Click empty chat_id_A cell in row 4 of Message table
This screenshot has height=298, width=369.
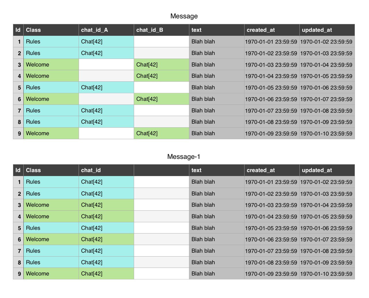(106, 76)
